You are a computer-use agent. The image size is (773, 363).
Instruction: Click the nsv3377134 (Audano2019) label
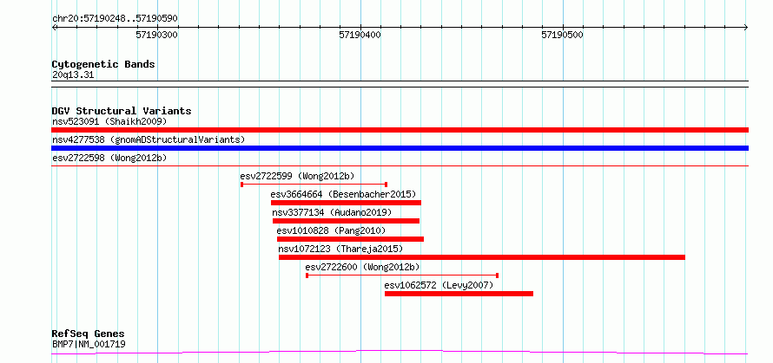click(332, 212)
